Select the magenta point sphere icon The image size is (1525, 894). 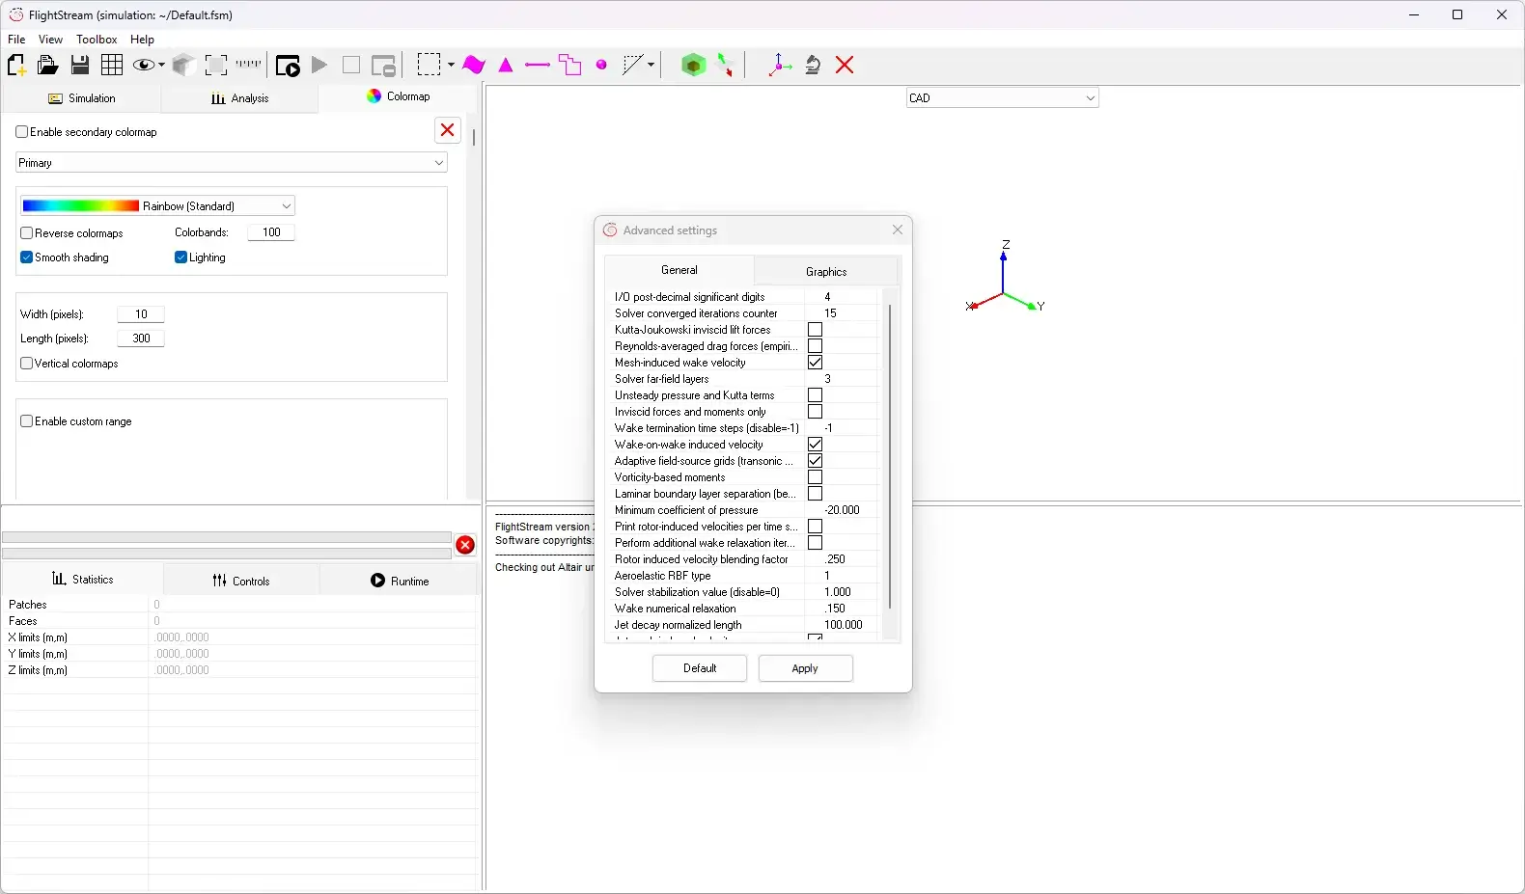(x=601, y=66)
